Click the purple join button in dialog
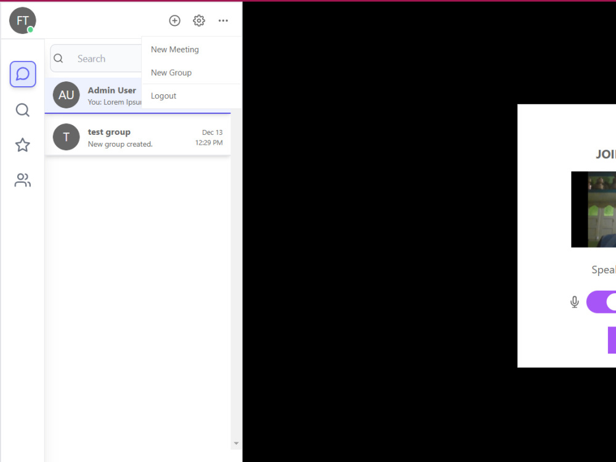616x462 pixels. pyautogui.click(x=612, y=340)
